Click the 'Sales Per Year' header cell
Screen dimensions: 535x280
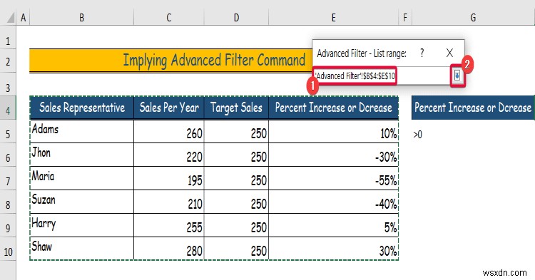pos(169,108)
